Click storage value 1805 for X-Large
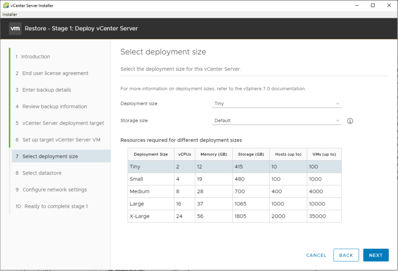 240,216
